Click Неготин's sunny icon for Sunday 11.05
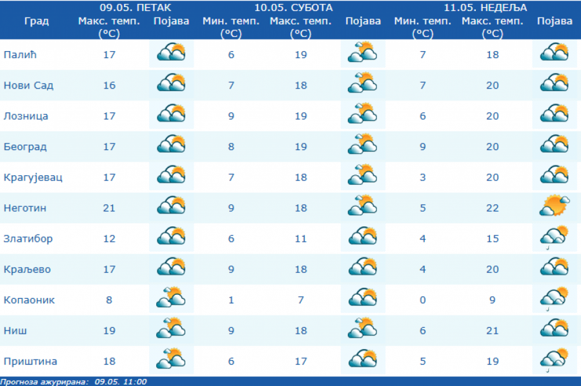This screenshot has width=581, height=386. coord(555,207)
